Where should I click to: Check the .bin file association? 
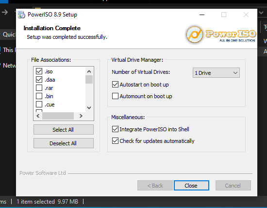pos(39,96)
